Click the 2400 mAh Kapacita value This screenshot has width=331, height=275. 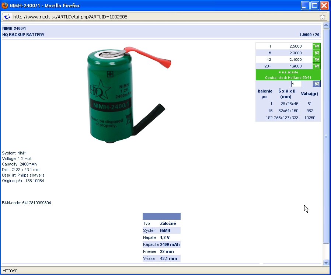[170, 244]
